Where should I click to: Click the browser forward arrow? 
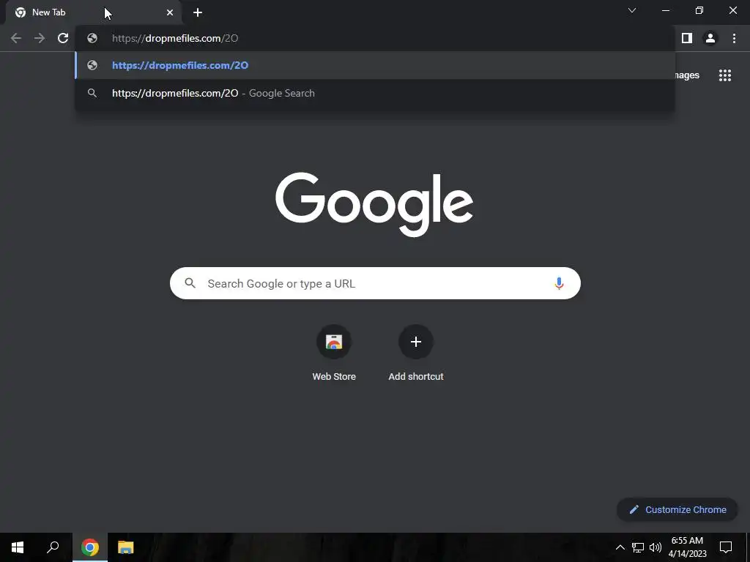click(40, 38)
